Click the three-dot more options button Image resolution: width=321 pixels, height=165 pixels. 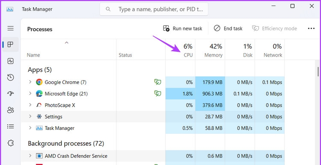[311, 28]
